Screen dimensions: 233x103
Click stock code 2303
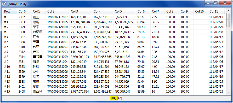(22, 22)
